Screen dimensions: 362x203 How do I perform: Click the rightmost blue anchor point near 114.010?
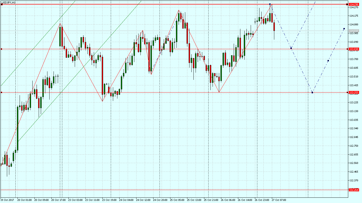[x=344, y=29]
